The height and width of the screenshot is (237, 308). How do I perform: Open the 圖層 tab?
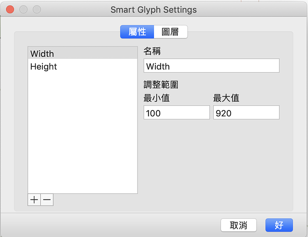(171, 32)
